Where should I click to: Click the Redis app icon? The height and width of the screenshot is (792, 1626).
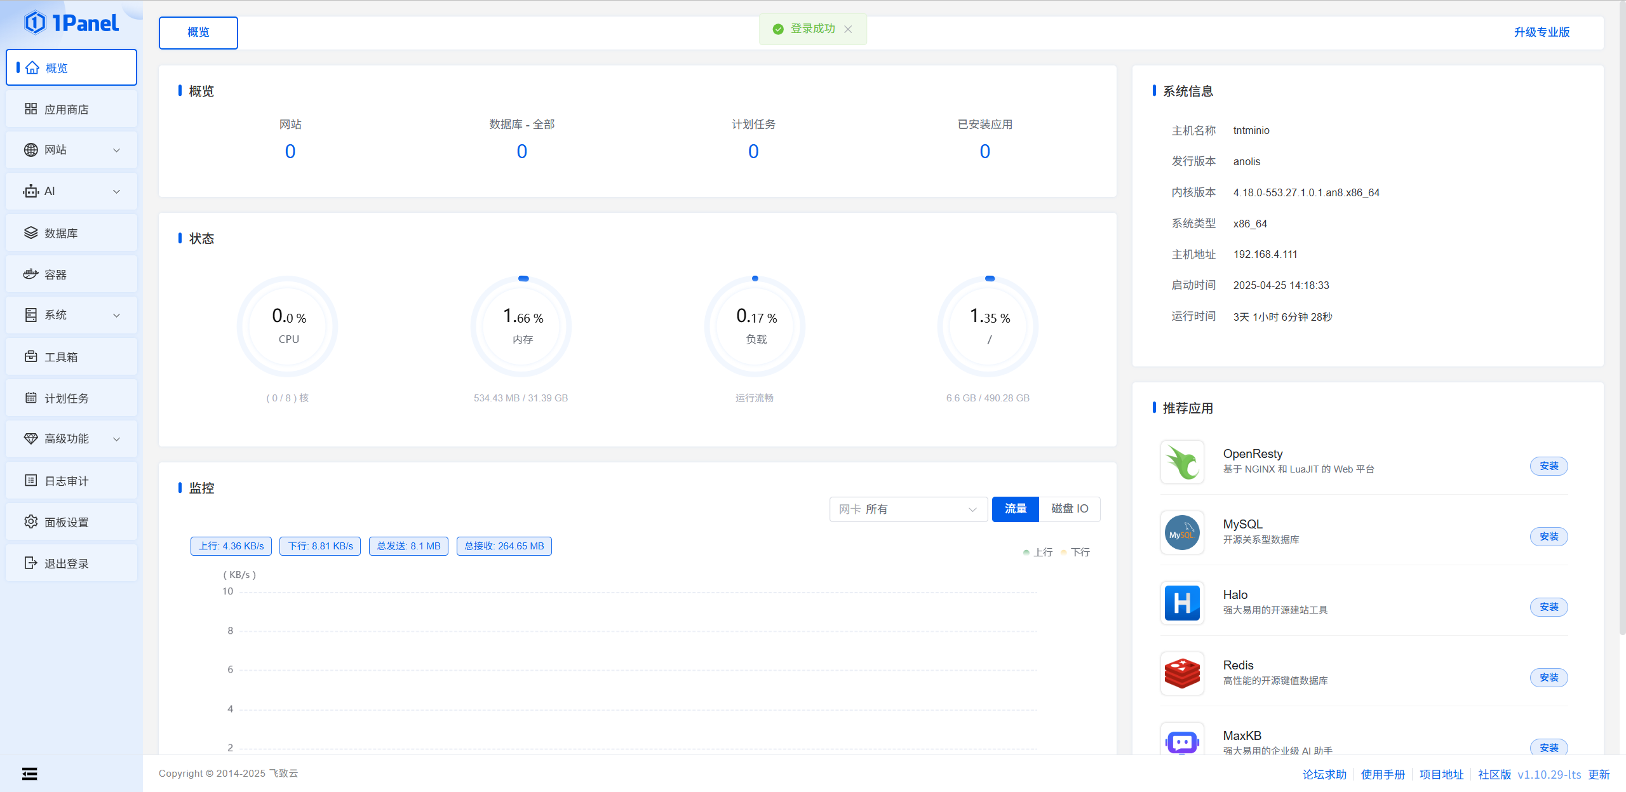click(1182, 673)
